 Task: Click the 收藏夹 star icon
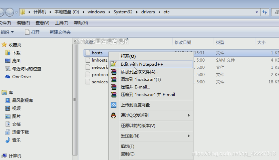point(4,45)
